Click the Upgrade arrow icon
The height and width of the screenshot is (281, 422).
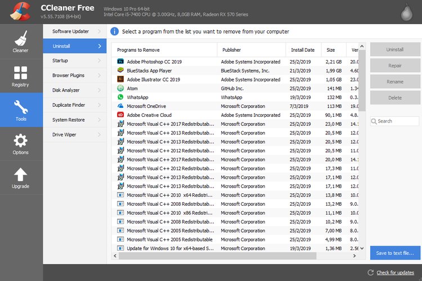pos(20,175)
